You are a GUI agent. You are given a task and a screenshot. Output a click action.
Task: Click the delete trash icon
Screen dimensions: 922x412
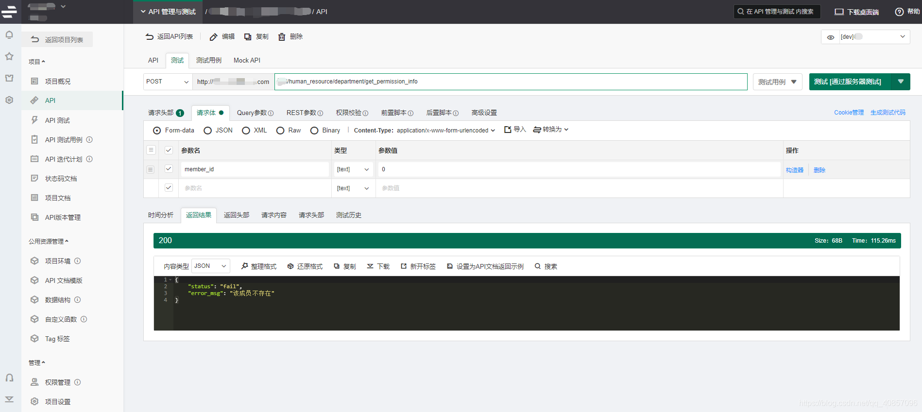click(282, 37)
